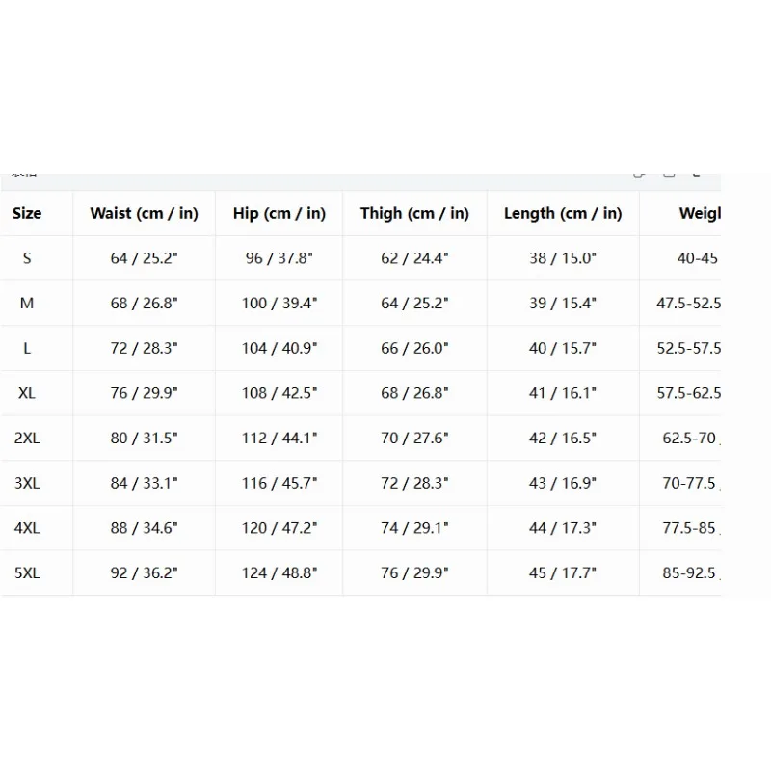The width and height of the screenshot is (771, 771).
Task: Click the Size column header
Action: [27, 213]
